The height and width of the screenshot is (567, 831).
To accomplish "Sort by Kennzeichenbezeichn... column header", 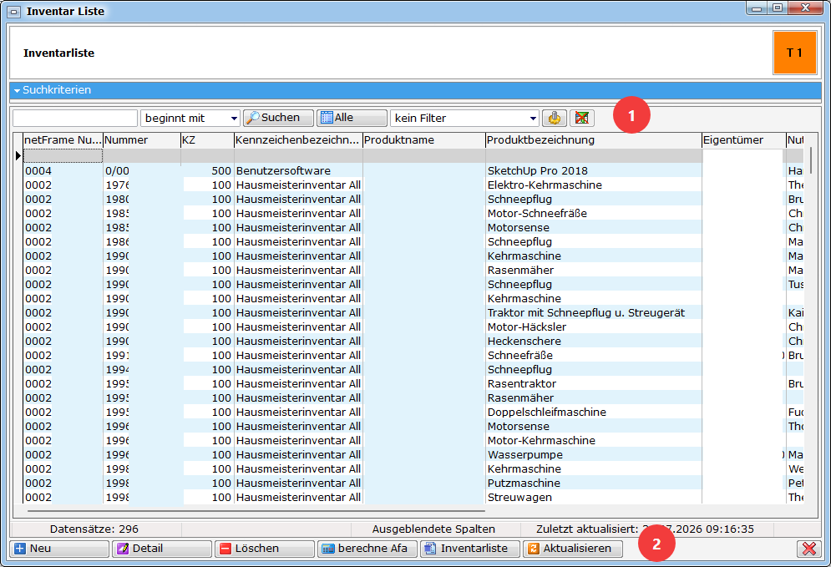I will click(x=298, y=140).
